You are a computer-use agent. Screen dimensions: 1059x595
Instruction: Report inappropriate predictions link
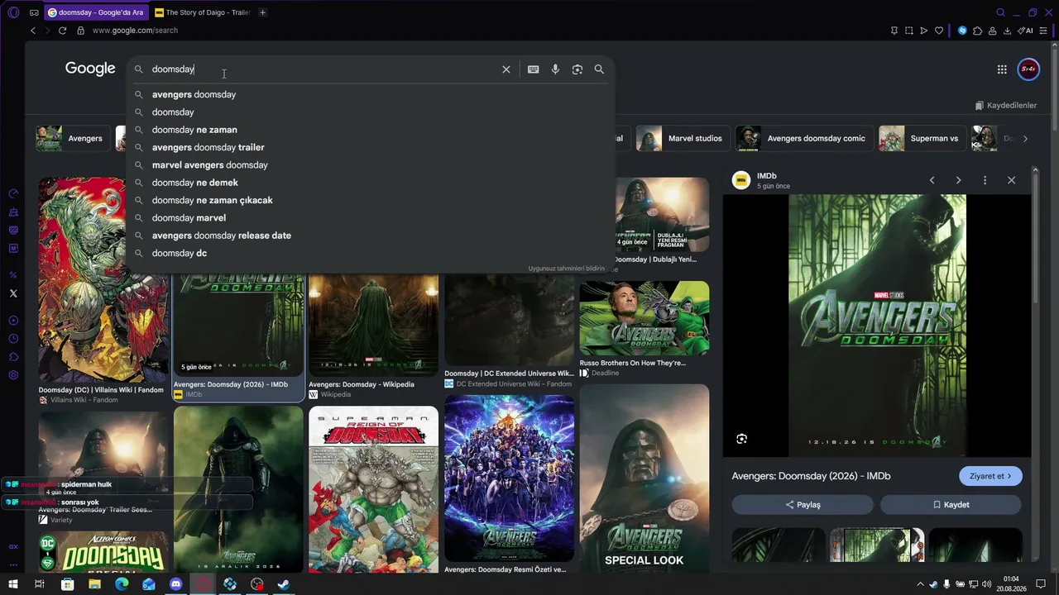[567, 269]
